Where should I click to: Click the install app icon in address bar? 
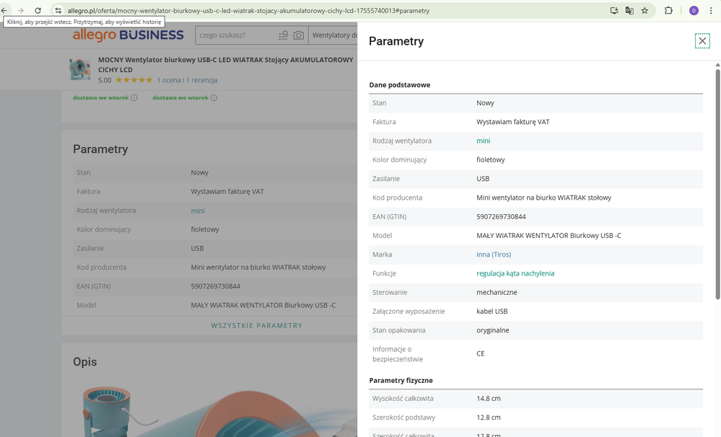(614, 11)
